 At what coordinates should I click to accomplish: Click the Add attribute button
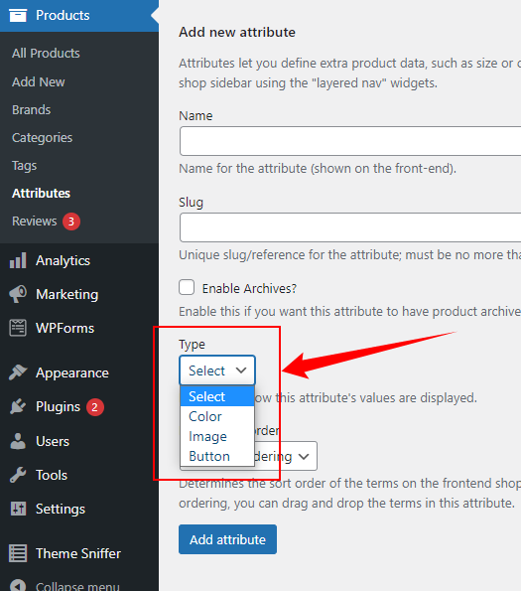pyautogui.click(x=227, y=539)
